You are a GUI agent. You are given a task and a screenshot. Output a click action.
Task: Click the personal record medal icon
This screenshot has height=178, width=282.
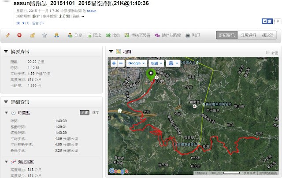pyautogui.click(x=56, y=35)
